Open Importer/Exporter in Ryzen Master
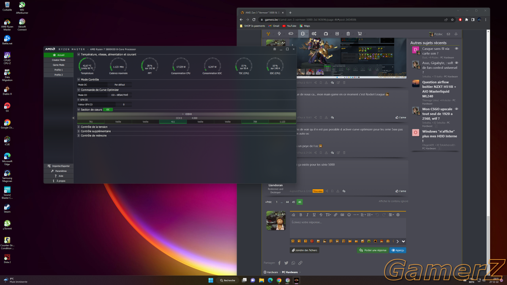Screen dimensions: 507x285 click(x=58, y=166)
